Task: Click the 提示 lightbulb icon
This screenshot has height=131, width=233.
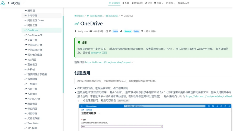Action: pyautogui.click(x=79, y=42)
